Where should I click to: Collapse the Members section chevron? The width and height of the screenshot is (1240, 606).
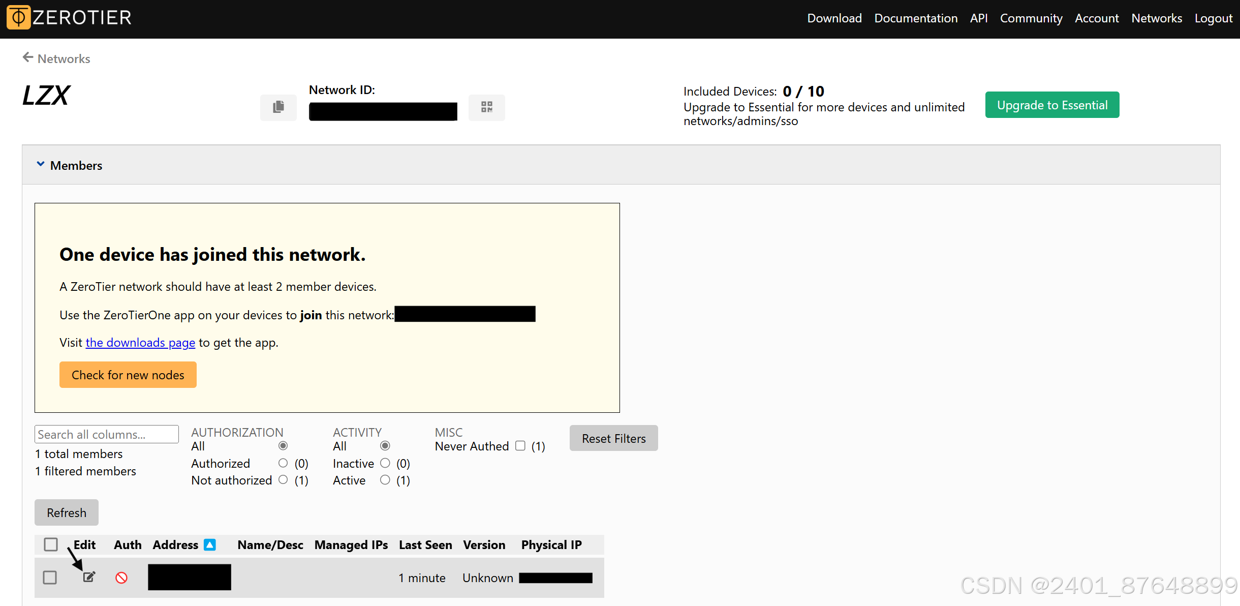pyautogui.click(x=41, y=164)
